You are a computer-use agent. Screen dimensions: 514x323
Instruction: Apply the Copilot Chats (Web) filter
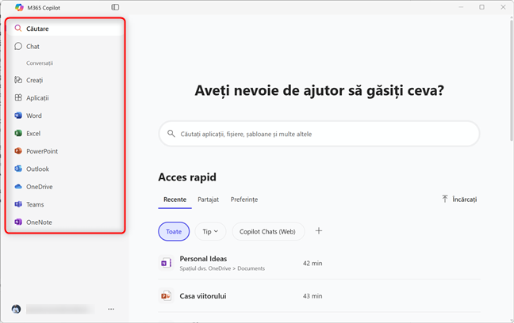pyautogui.click(x=267, y=231)
